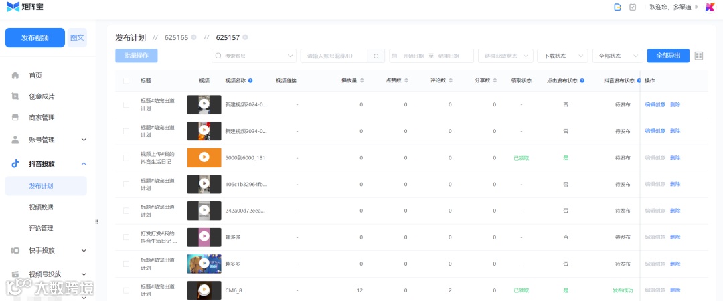
Task: Click the user avatar icon at top right
Action: point(710,7)
